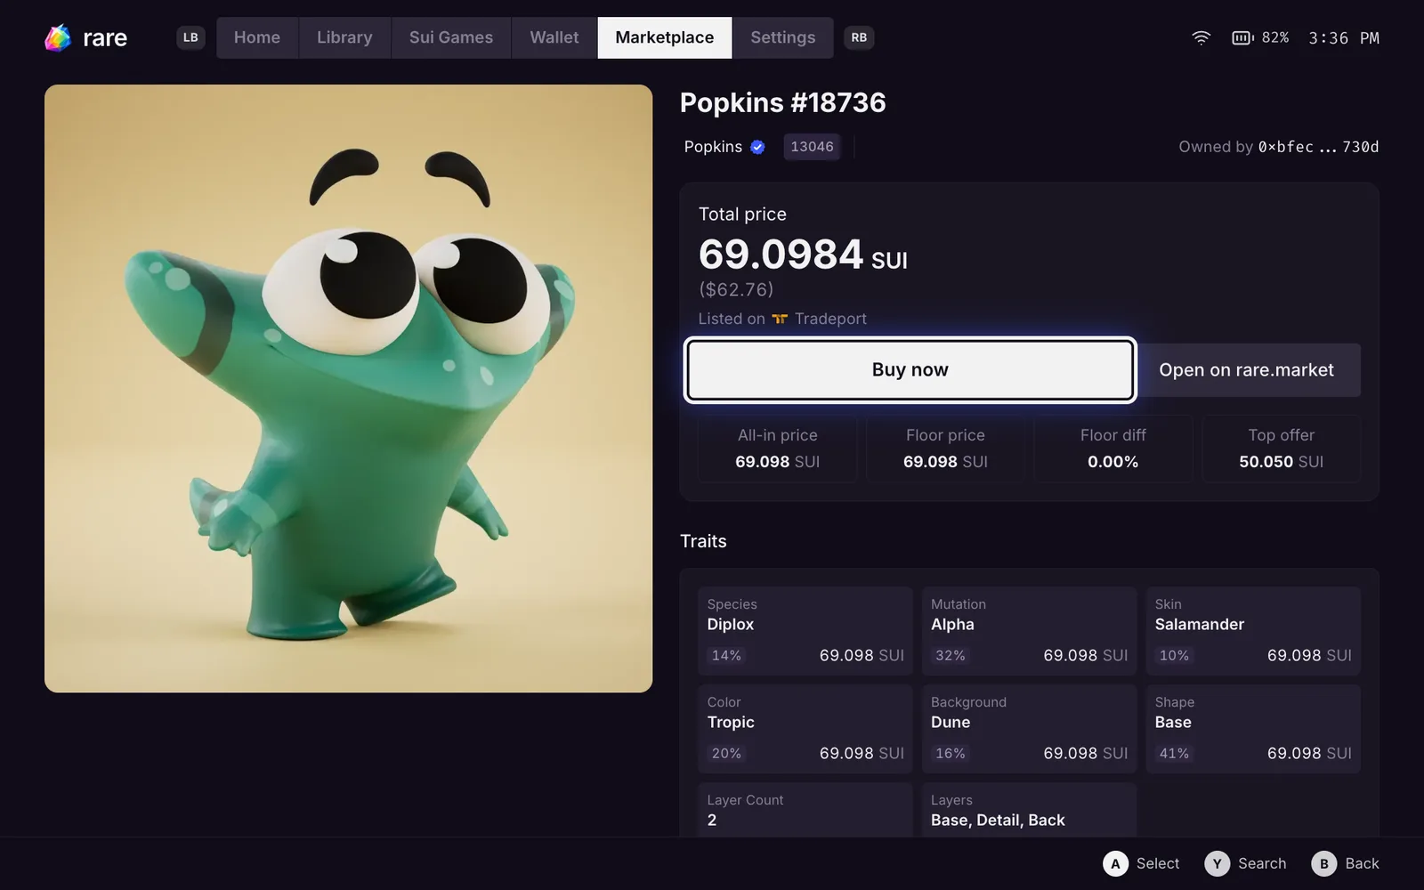Select the Layer Count trait card

point(805,810)
